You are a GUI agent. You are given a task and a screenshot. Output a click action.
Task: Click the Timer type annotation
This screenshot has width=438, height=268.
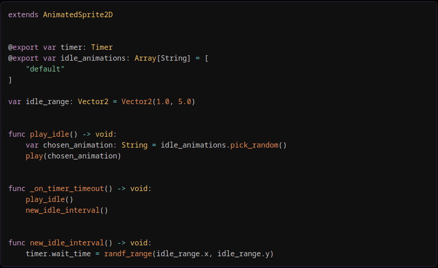click(102, 47)
